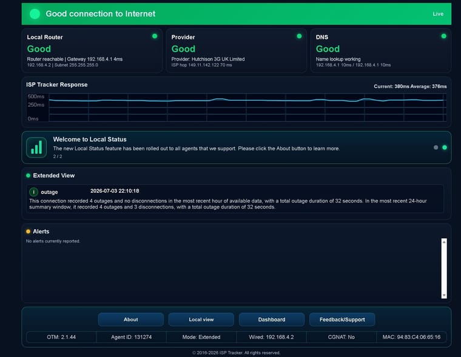Open the About page
The height and width of the screenshot is (357, 461).
[x=131, y=319]
